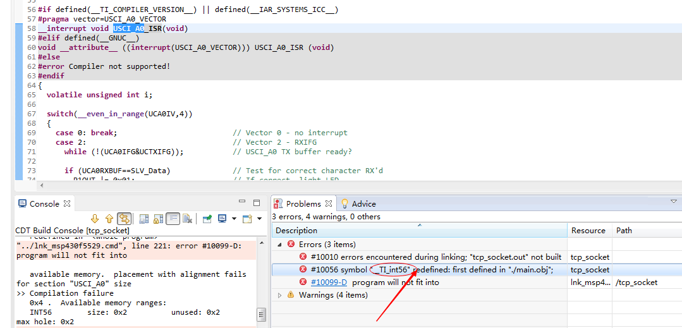This screenshot has width=682, height=328.
Task: Click the error icon on #10056 row
Action: click(x=303, y=270)
